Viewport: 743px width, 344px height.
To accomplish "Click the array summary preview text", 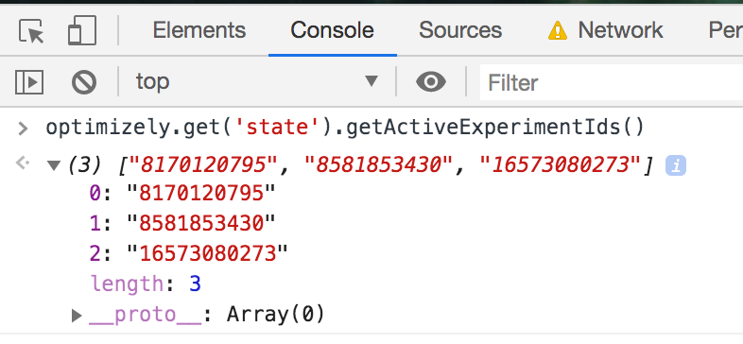I will tap(360, 165).
